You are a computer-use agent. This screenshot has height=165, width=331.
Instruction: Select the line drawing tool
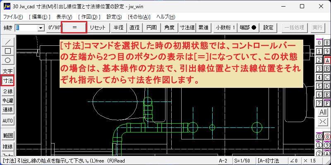[8, 42]
